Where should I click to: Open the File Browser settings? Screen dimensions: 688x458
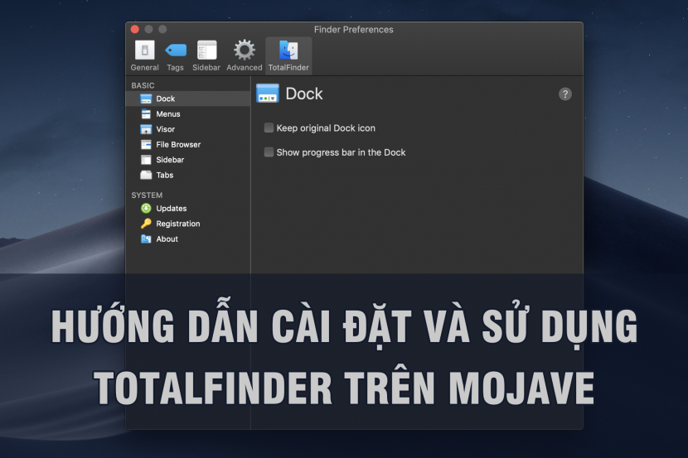pos(177,144)
